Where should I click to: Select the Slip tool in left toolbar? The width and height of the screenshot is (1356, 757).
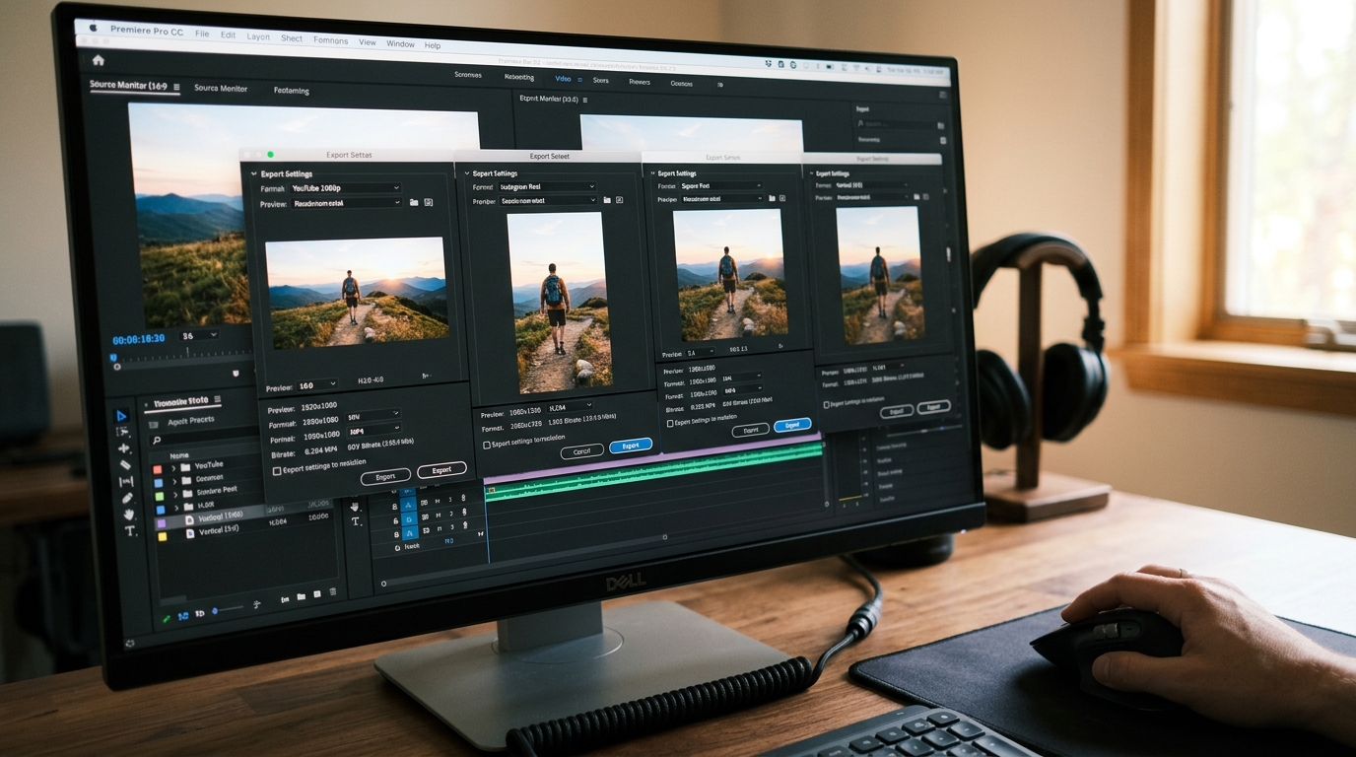point(126,482)
